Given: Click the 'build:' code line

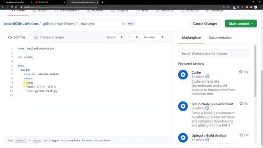Looking at the screenshot, I should pos(25,70).
